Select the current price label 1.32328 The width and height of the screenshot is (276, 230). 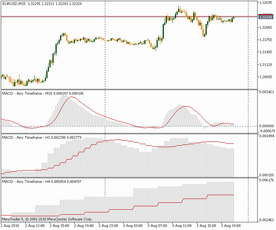pyautogui.click(x=266, y=17)
